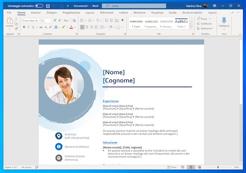
Task: Open the File tab
Action: pos(9,13)
